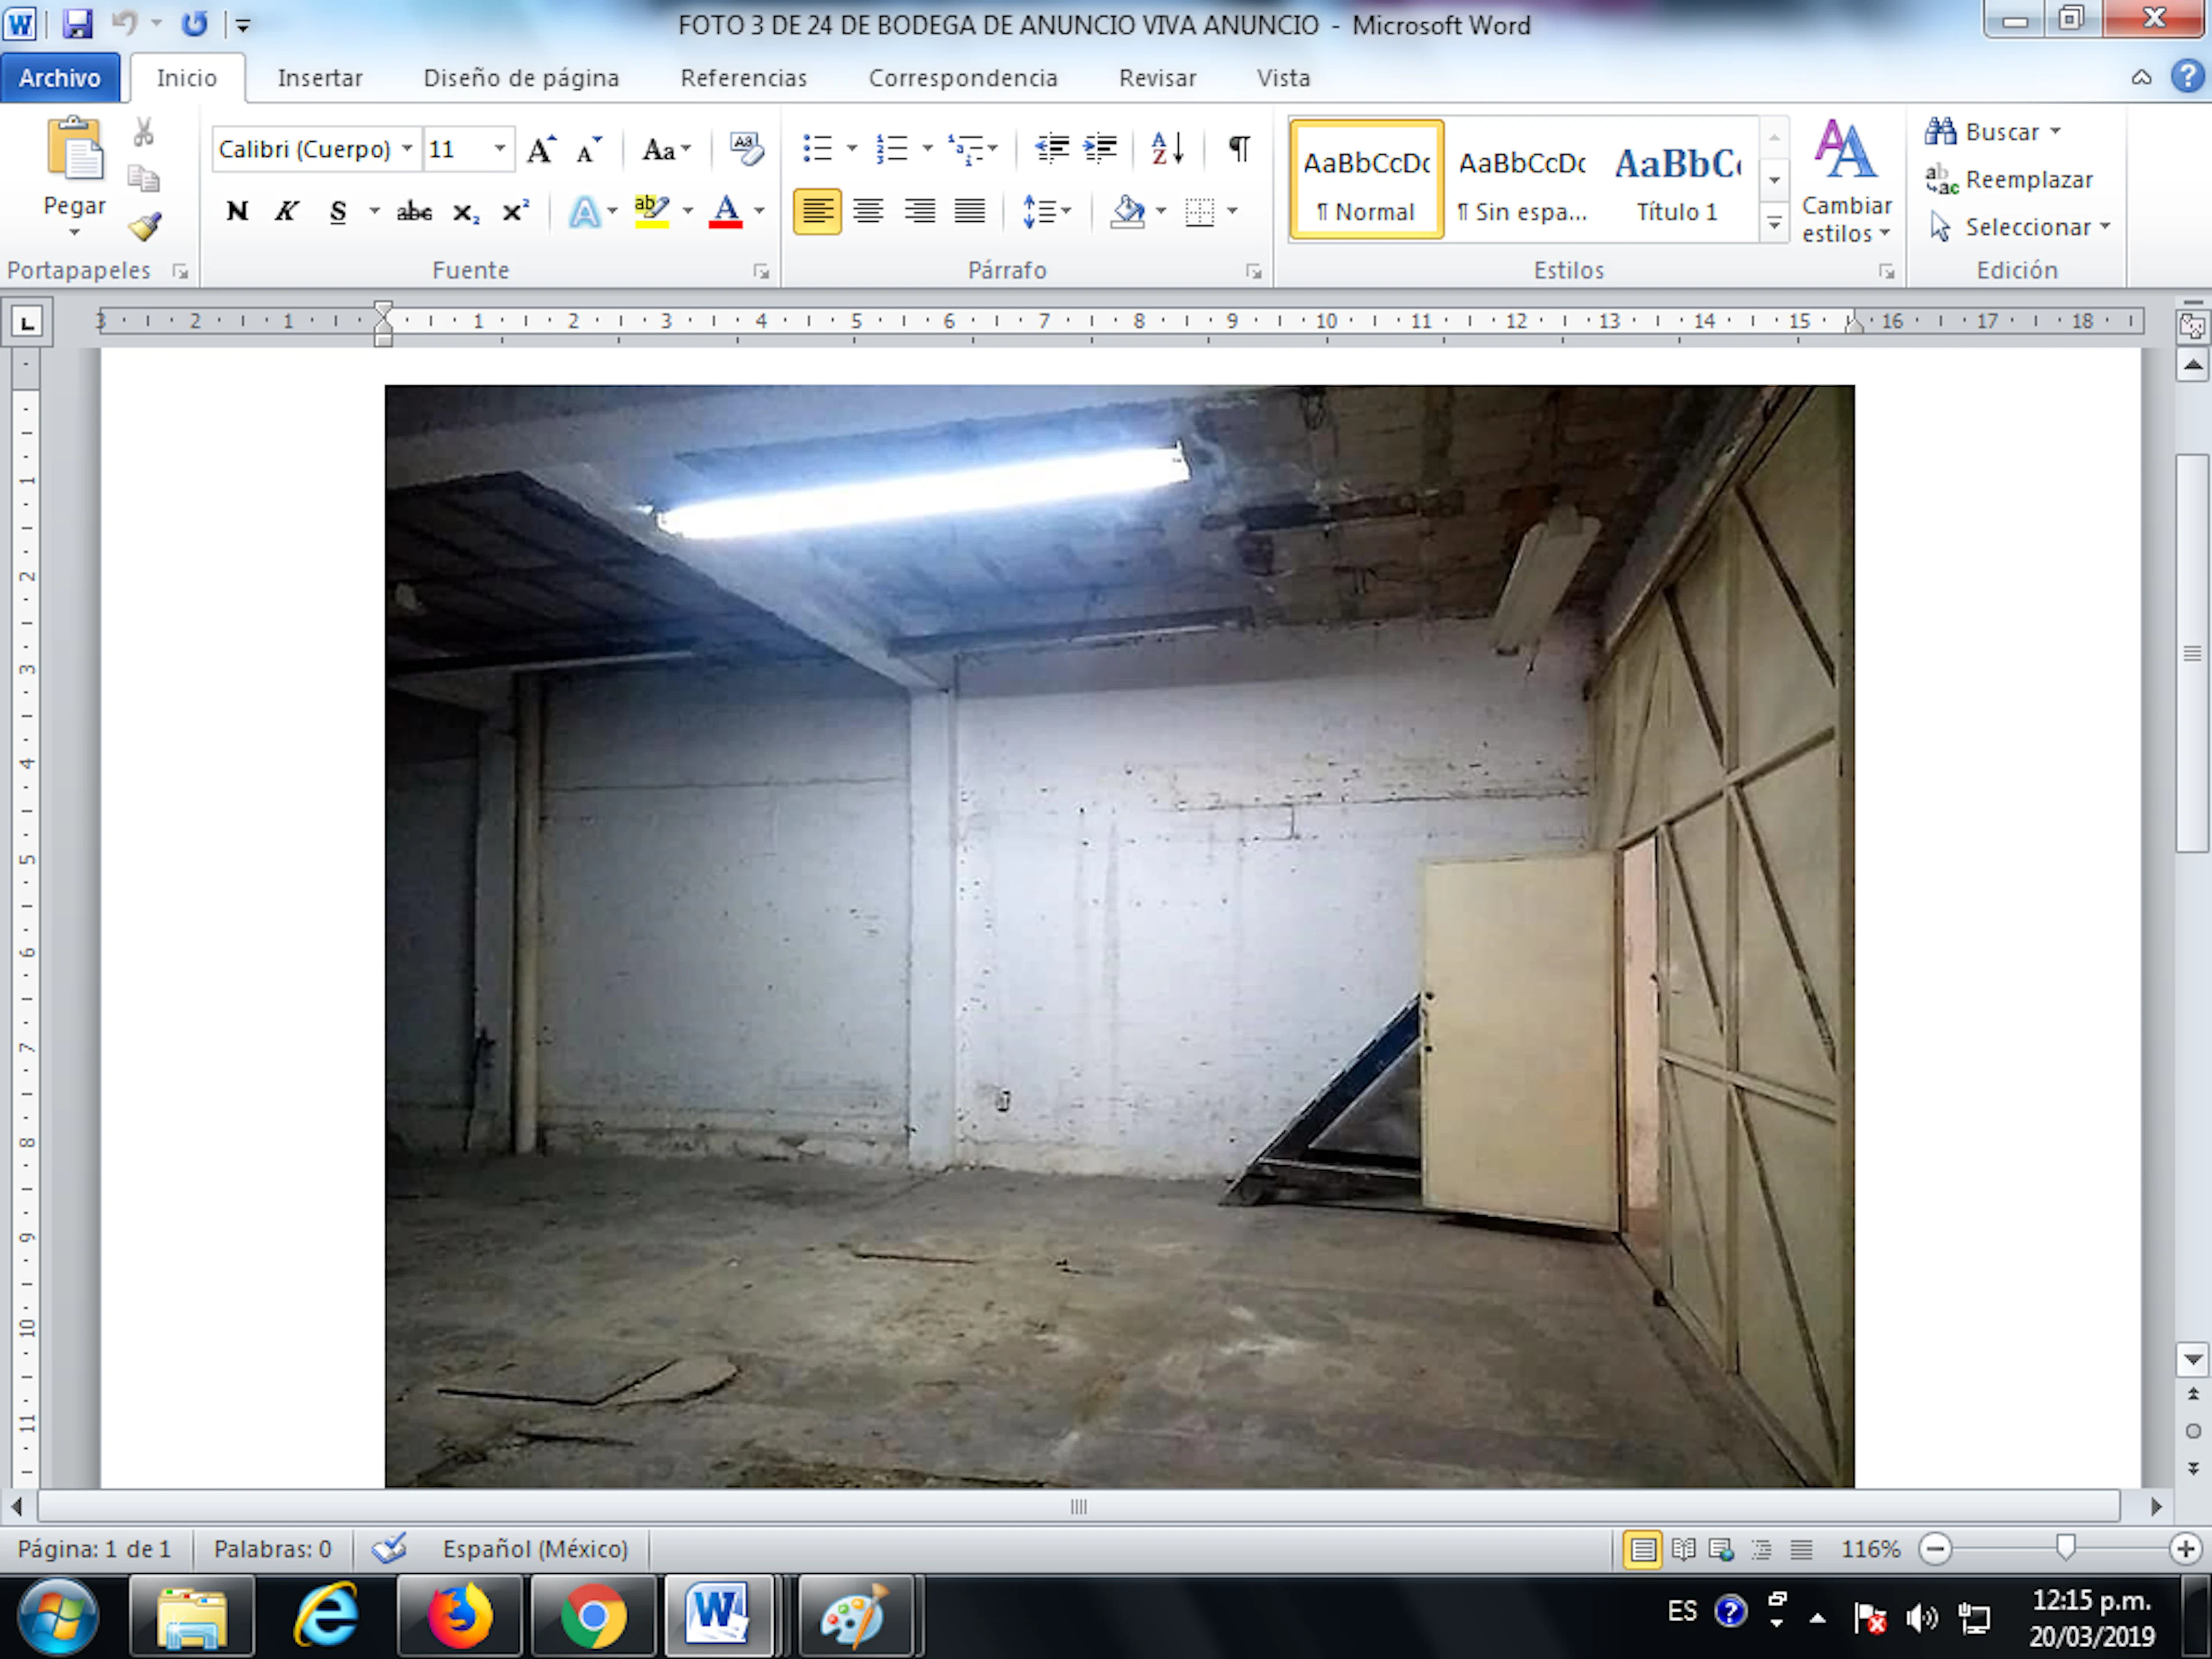Click the Cut scissors icon

tap(143, 131)
